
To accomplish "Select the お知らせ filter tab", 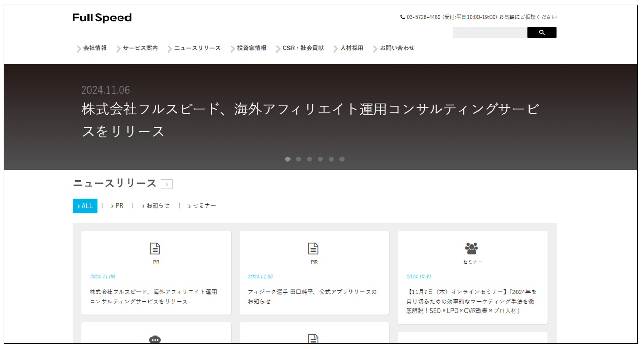I will pos(156,206).
